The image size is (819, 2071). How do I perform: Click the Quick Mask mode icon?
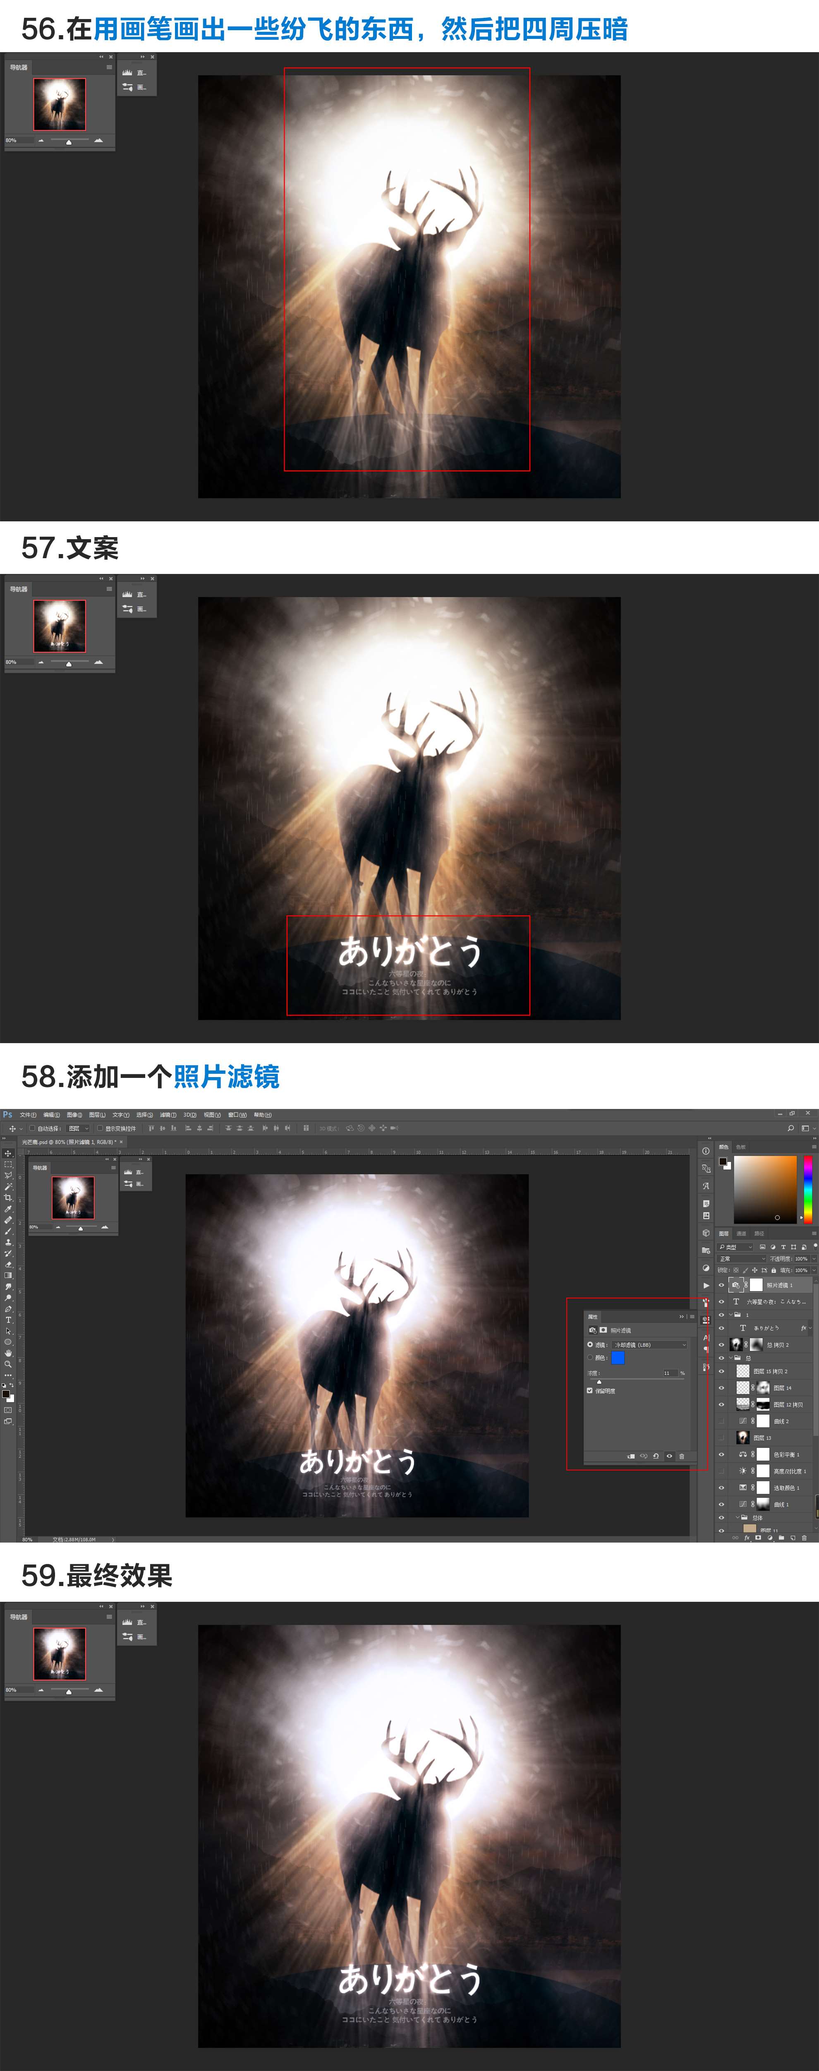coord(8,1410)
